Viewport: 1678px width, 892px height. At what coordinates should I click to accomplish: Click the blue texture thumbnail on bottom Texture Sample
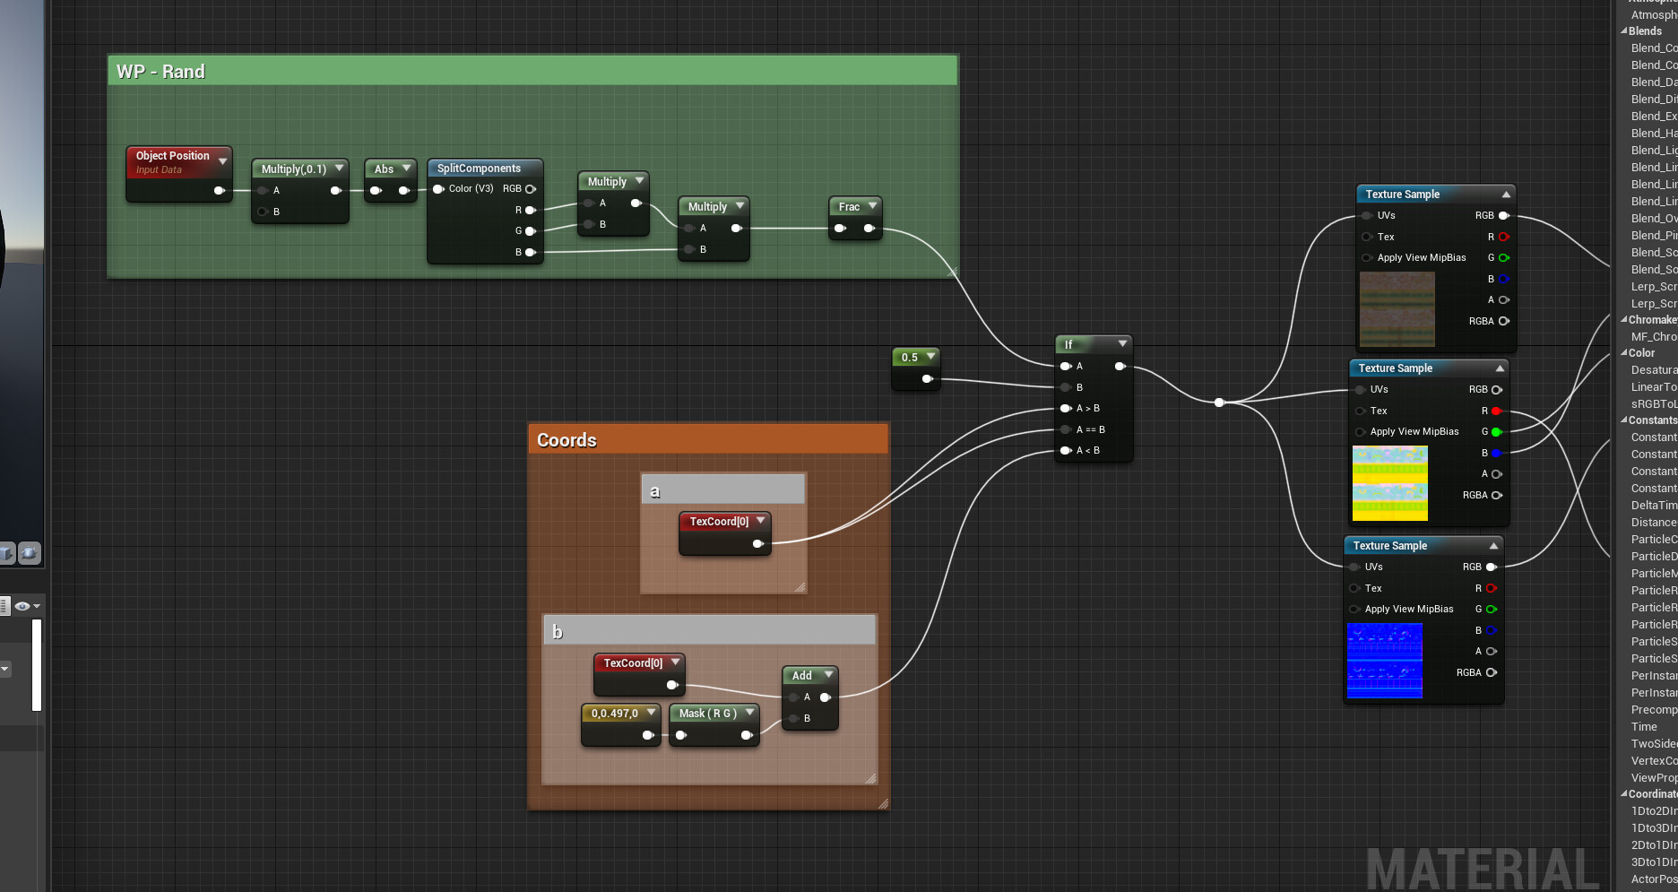tap(1385, 661)
